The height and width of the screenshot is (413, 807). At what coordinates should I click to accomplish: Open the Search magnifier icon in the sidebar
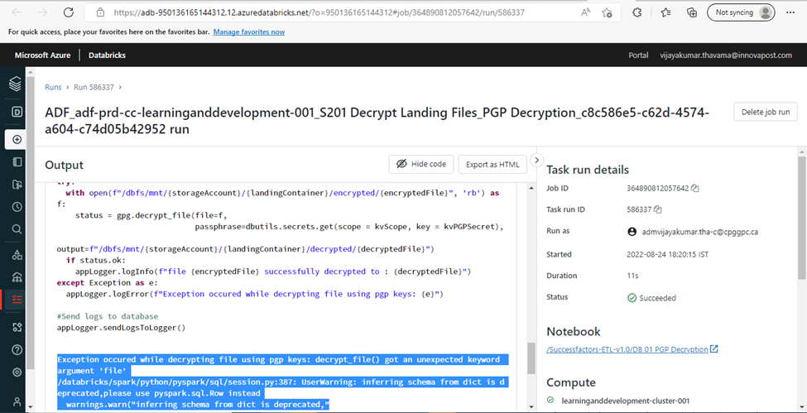[x=17, y=229]
